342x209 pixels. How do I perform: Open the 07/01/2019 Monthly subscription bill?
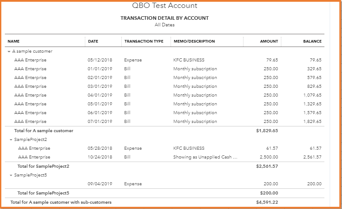195,122
